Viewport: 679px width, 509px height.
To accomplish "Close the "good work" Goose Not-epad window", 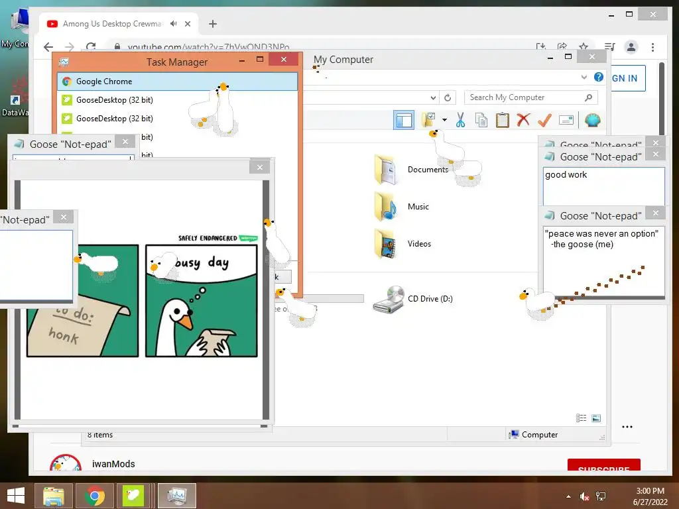I will (656, 154).
